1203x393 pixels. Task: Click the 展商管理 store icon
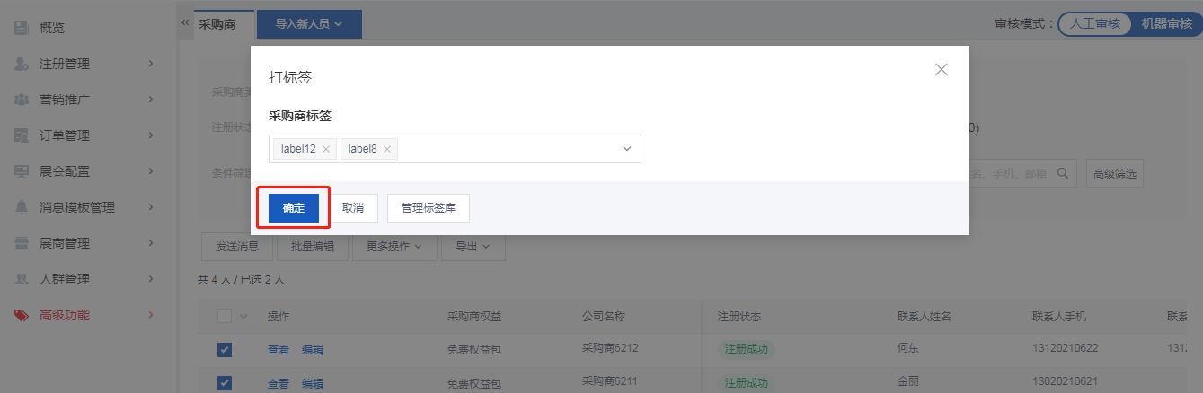coord(22,243)
